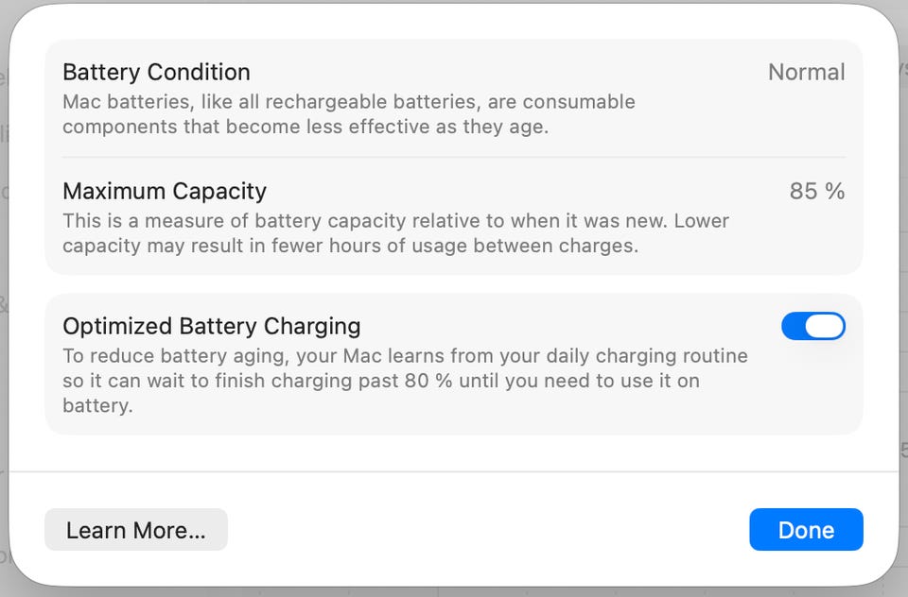
Task: Click the line starting "To reduce battery aging"
Action: [405, 356]
